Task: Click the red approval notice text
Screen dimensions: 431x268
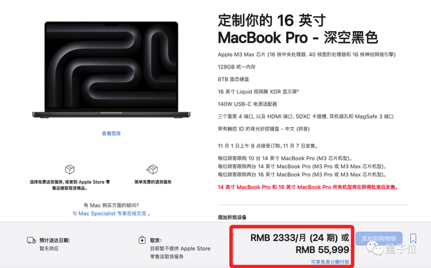Action: [308, 187]
